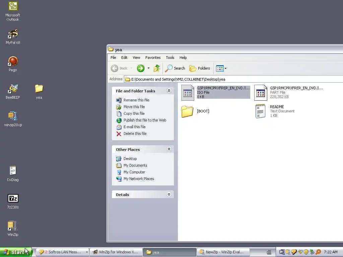Viewport: 343px width, 257px height.
Task: Click Delete this file
Action: tap(131, 134)
